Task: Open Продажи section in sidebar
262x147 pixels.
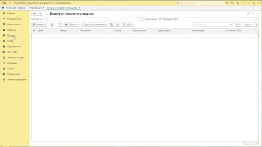Action: (x=12, y=30)
